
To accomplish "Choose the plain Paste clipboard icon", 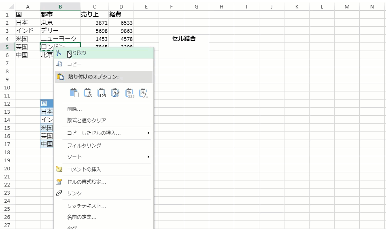I will tap(74, 93).
